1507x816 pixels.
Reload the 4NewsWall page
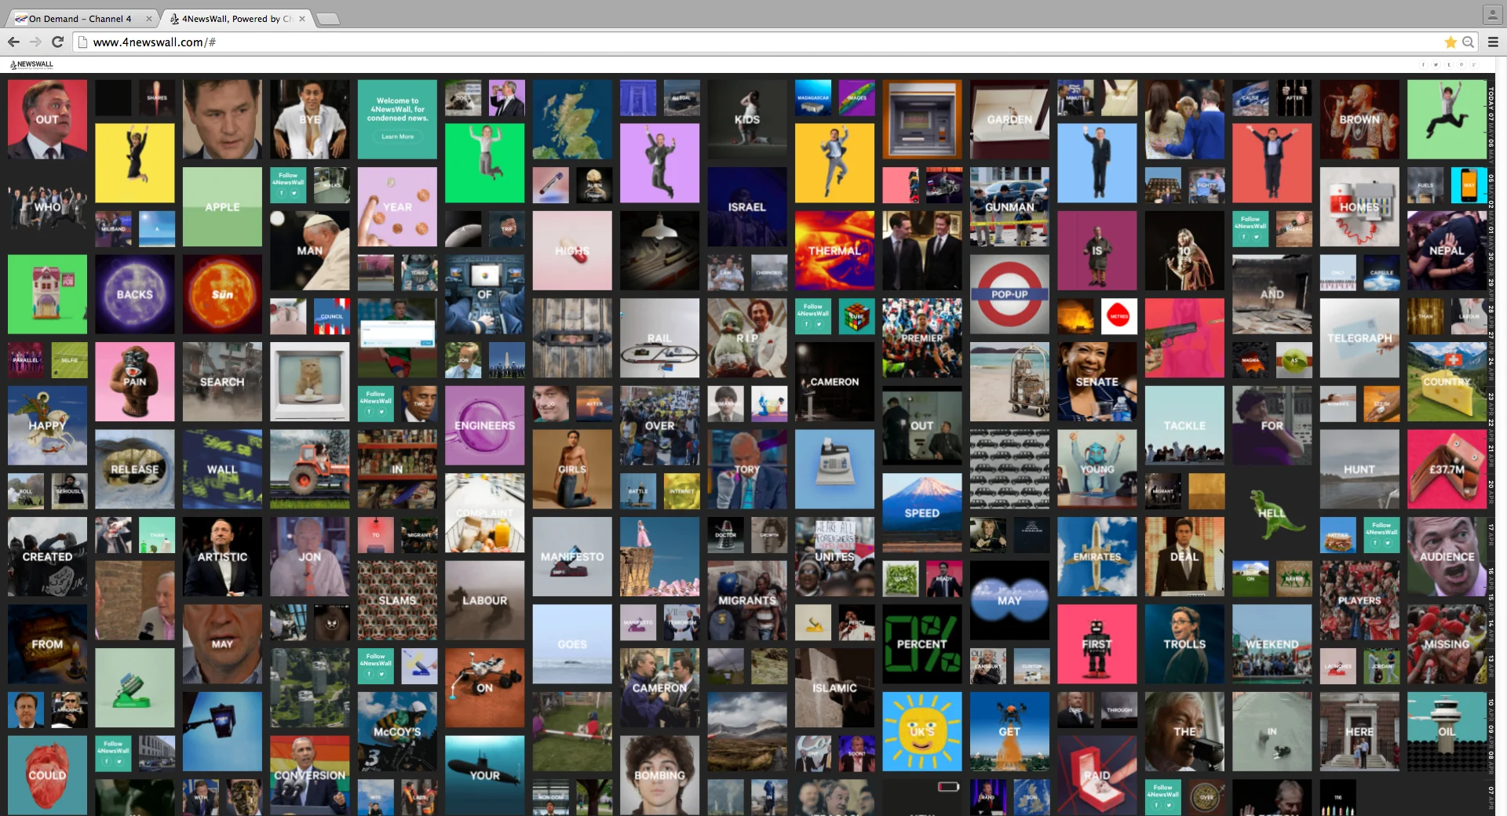pos(57,42)
